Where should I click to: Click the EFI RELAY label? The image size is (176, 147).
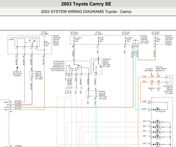click(x=11, y=39)
